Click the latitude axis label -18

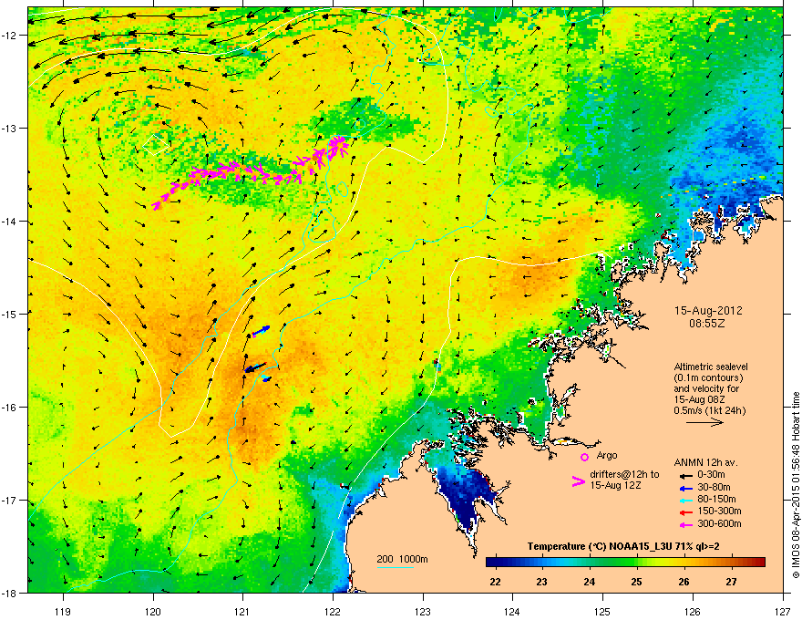9,593
